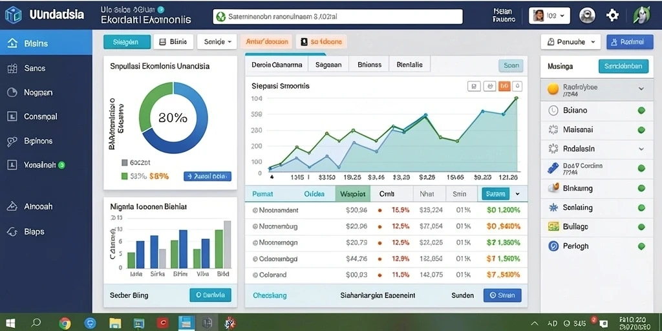Click the orange chart view icon above graph
The image size is (662, 331).
[x=504, y=86]
